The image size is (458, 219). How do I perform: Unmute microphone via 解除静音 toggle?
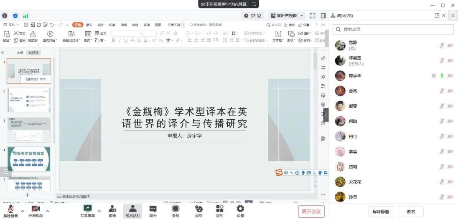point(11,211)
